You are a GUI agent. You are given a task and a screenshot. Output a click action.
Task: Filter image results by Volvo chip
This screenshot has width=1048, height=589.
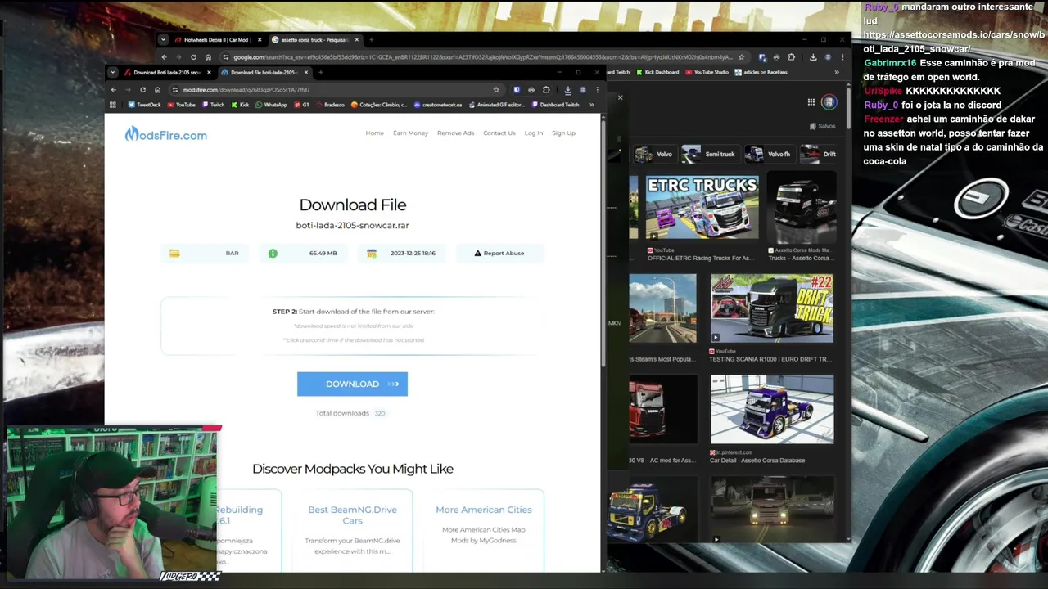click(653, 154)
